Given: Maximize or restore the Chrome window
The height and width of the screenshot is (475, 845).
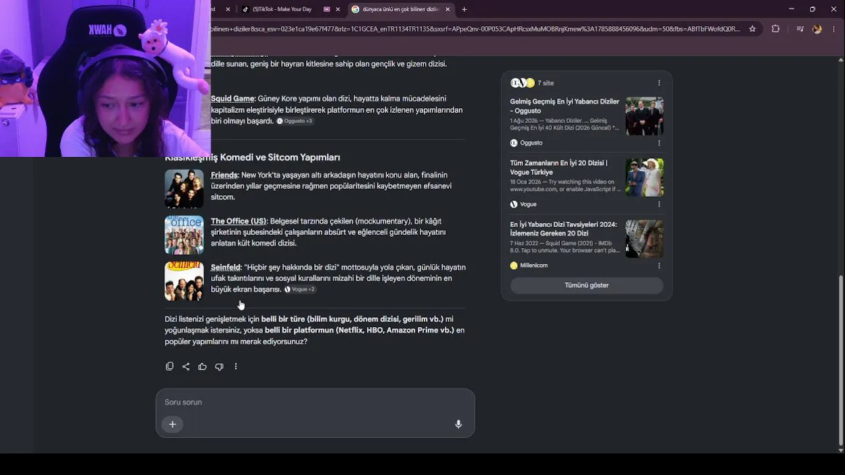Looking at the screenshot, I should pyautogui.click(x=813, y=9).
